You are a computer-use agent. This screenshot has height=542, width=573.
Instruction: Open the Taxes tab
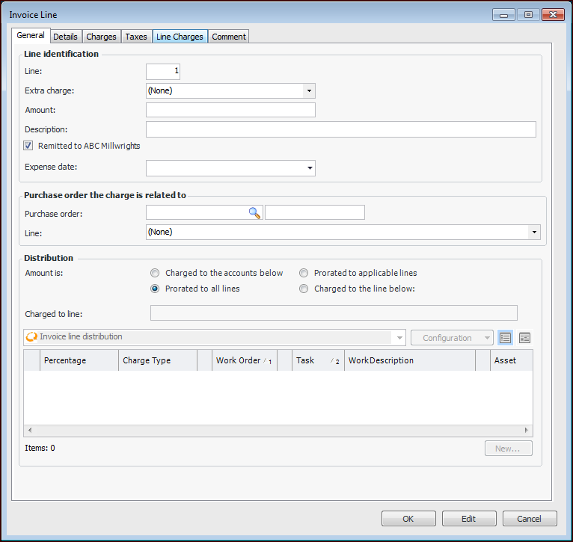[136, 37]
